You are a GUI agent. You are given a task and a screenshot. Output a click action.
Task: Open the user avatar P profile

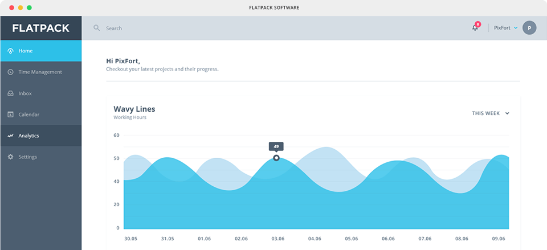click(x=529, y=28)
